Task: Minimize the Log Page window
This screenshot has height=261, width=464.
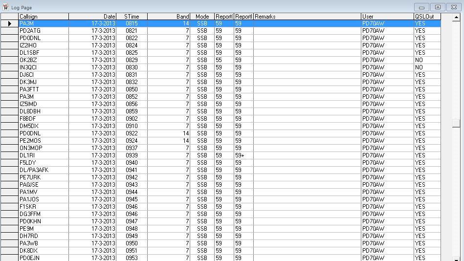Action: pyautogui.click(x=422, y=7)
